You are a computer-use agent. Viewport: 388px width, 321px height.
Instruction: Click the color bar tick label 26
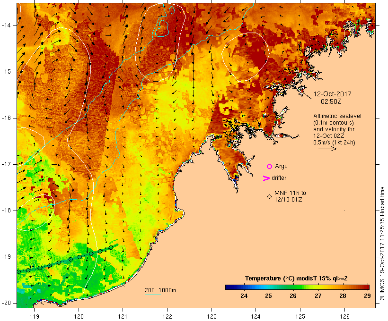point(293,296)
